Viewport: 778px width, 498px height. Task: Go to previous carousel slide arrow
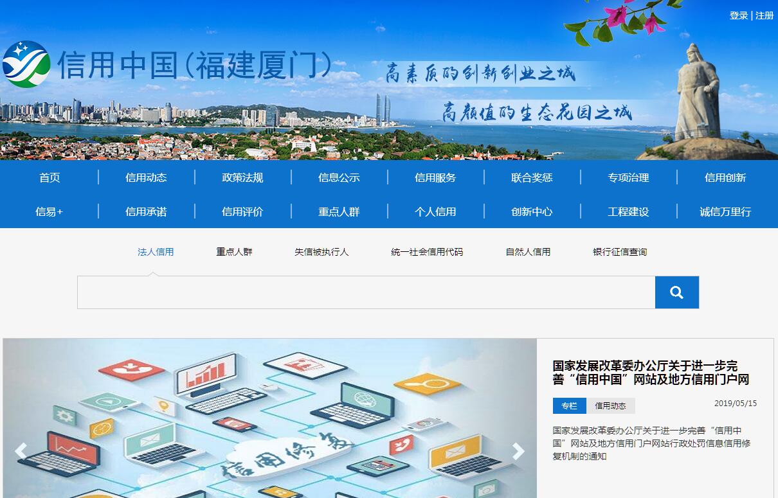21,451
